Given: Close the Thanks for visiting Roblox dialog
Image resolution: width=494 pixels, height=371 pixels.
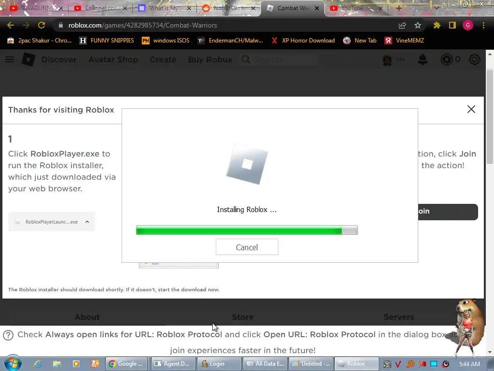Looking at the screenshot, I should point(471,109).
